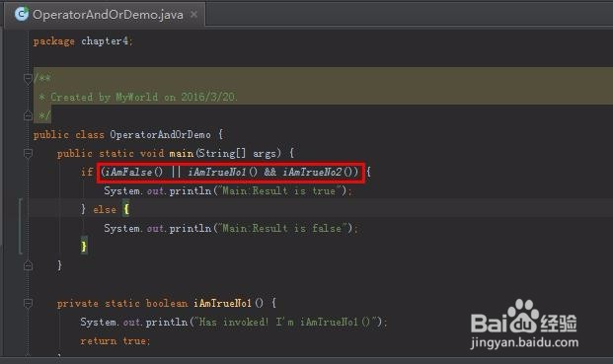Viewport: 613px width, 364px height.
Task: Collapse the Javadoc comment end fold marker
Action: [x=28, y=115]
